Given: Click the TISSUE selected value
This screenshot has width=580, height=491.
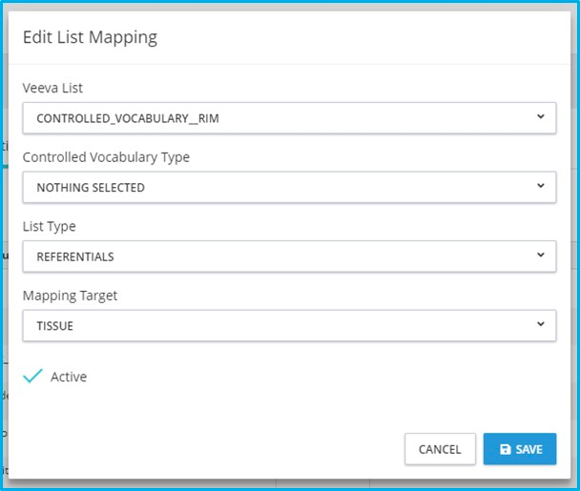Looking at the screenshot, I should click(55, 326).
